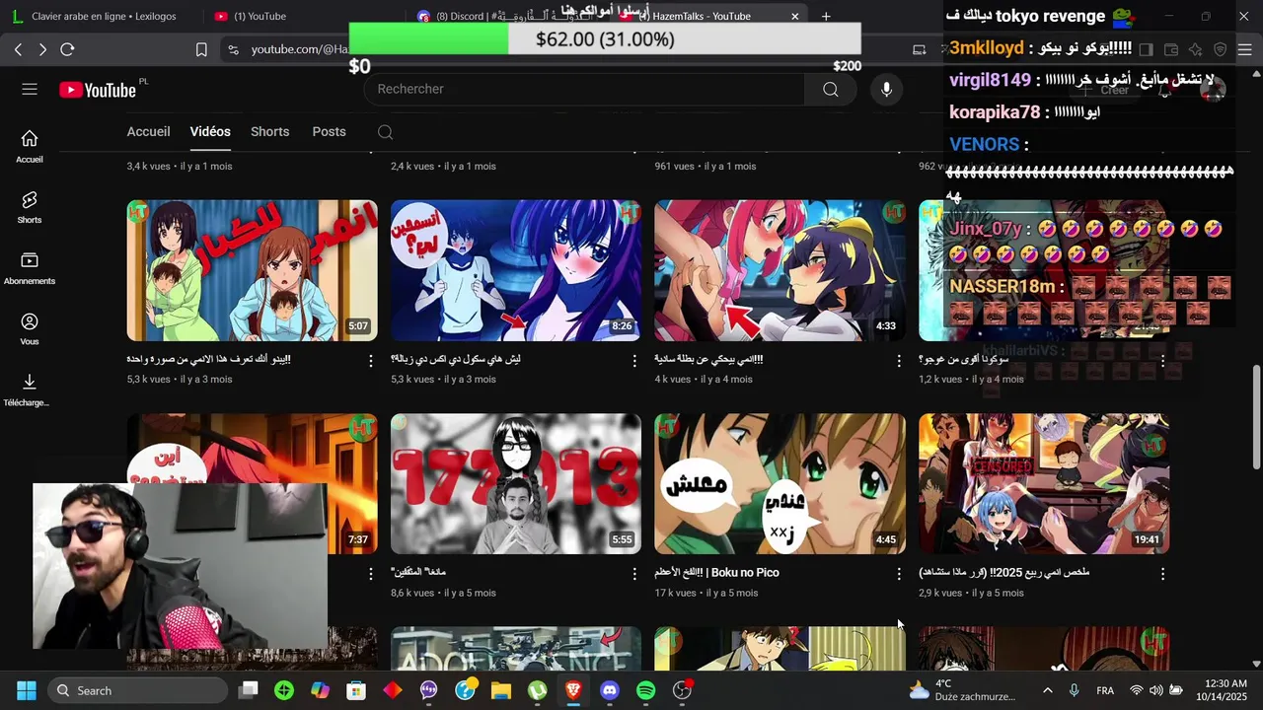Screen dimensions: 1263x710
Task: Bookmark this page
Action: [201, 49]
